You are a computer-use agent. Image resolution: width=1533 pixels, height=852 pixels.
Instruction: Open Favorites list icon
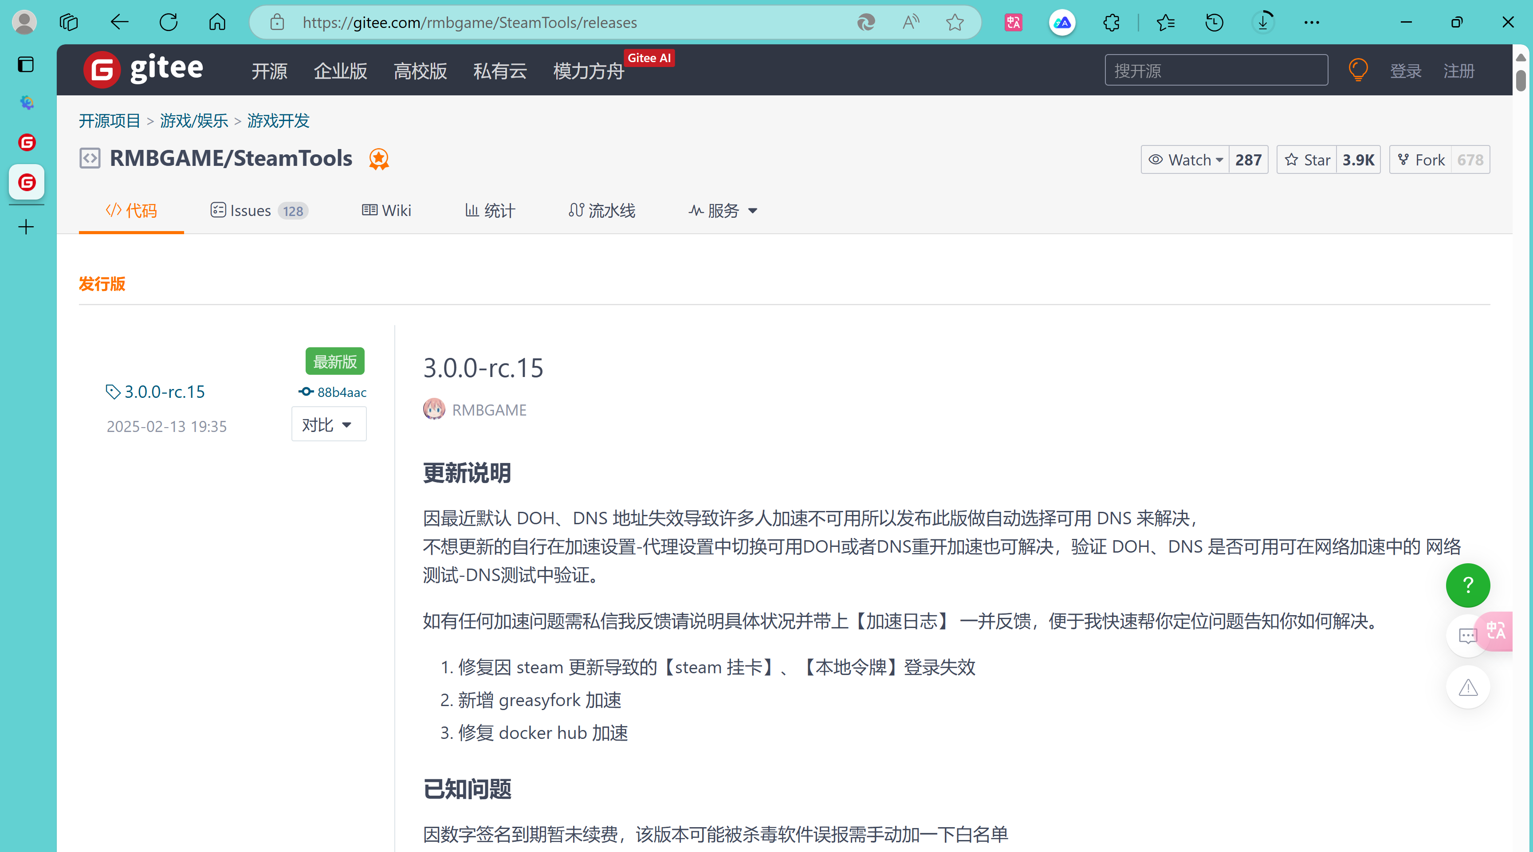(1166, 23)
